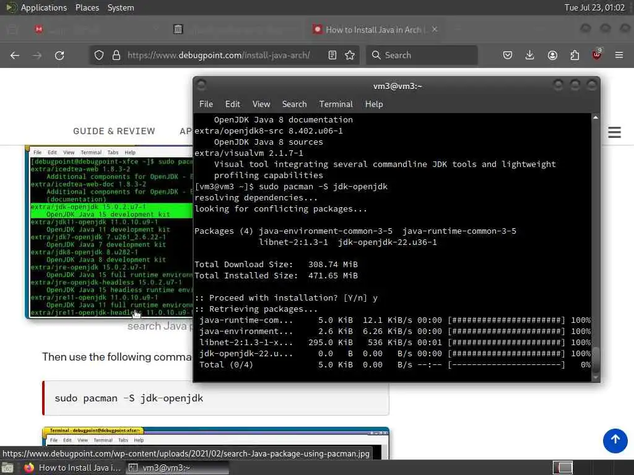Screen dimensions: 634x475
Task: Open terminal Help menu
Action: 374,104
